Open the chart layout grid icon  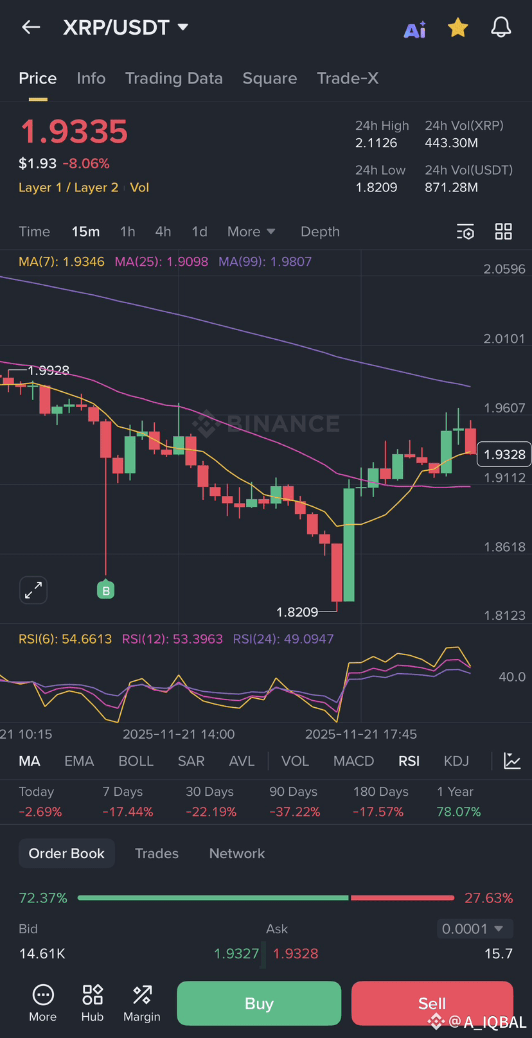[503, 231]
